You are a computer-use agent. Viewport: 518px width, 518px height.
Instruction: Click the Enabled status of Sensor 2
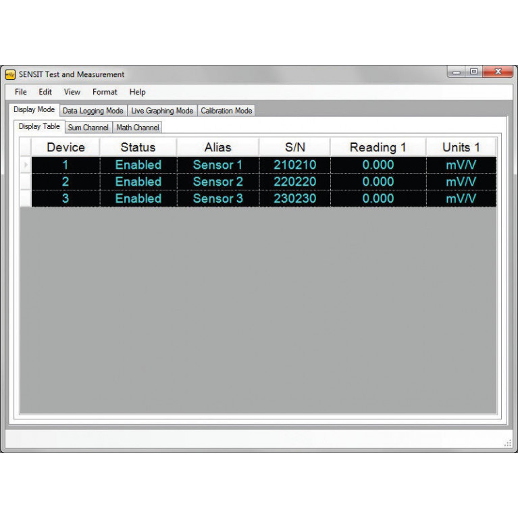pos(138,182)
